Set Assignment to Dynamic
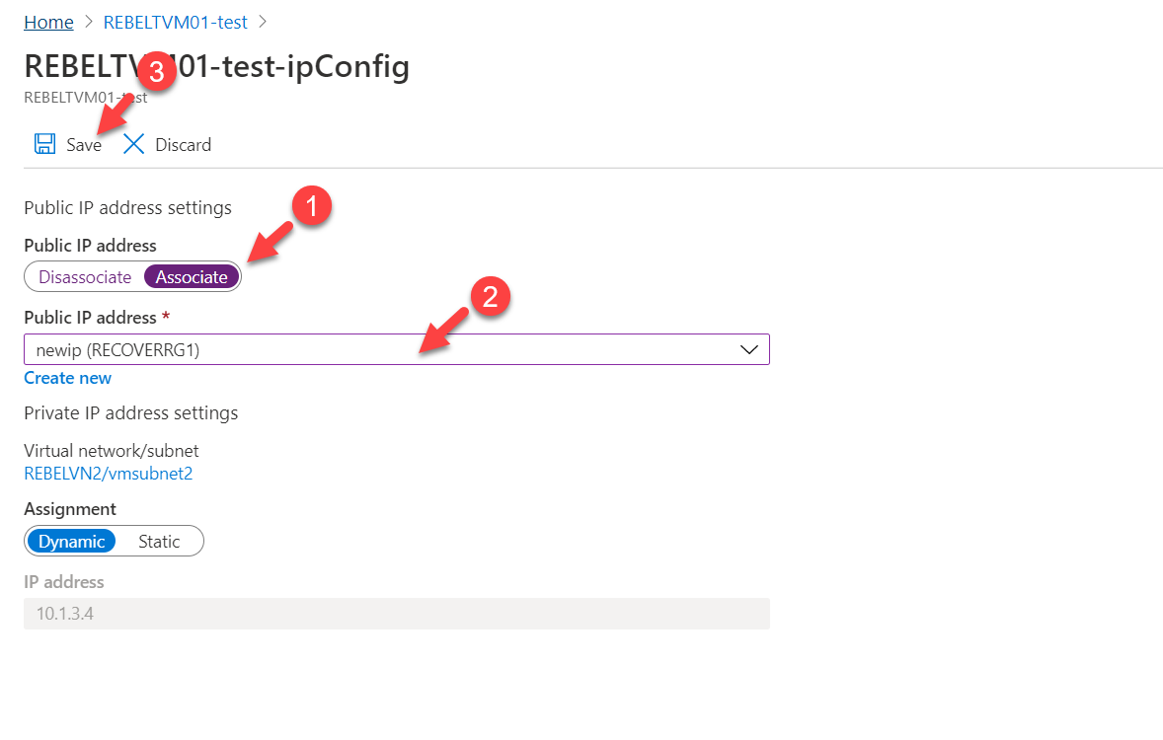The image size is (1163, 740). coord(71,542)
